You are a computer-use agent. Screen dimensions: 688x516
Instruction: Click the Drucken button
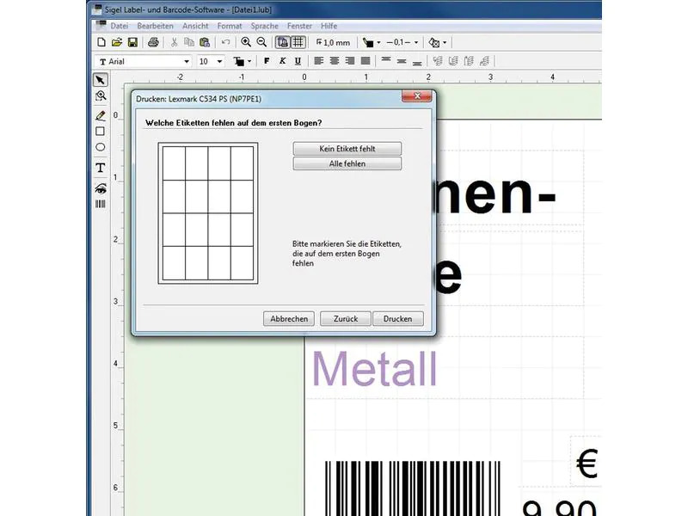(397, 318)
